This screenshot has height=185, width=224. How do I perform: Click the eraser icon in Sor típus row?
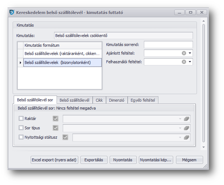(x=186, y=128)
